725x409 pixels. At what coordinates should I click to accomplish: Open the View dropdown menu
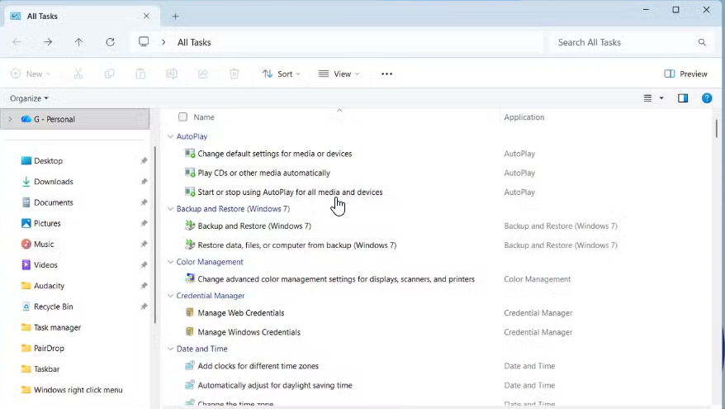[x=339, y=74]
